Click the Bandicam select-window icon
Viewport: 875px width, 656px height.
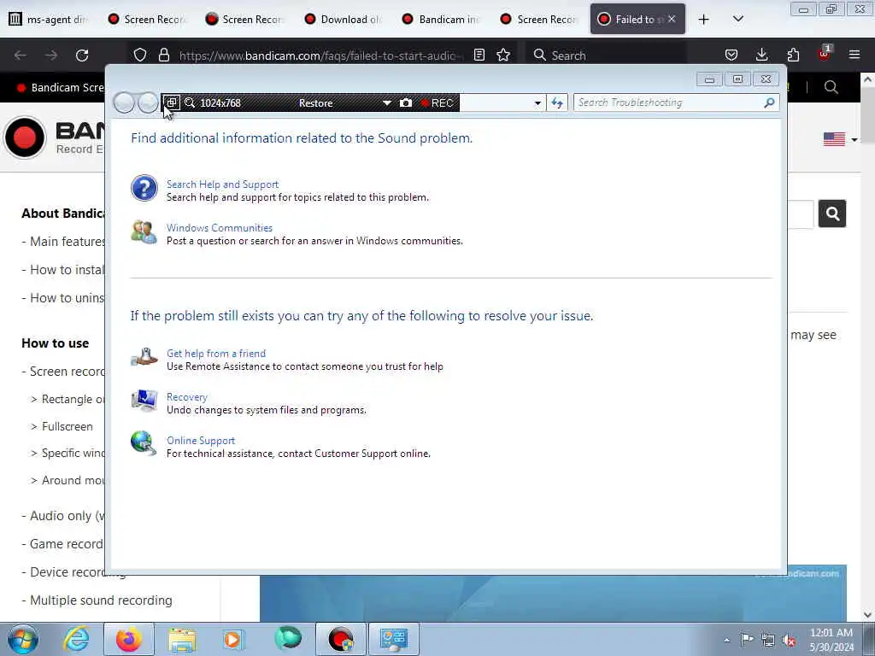coord(171,102)
